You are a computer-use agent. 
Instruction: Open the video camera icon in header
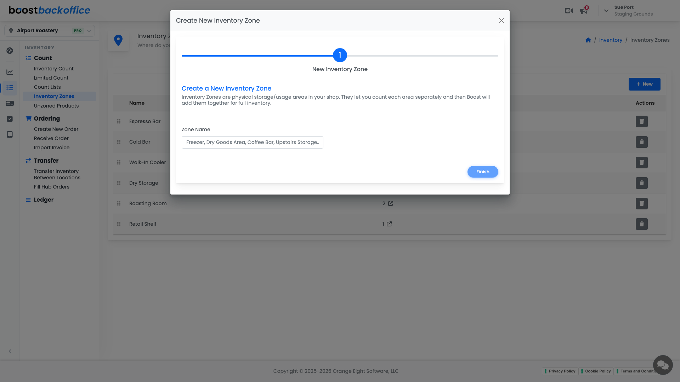[569, 11]
